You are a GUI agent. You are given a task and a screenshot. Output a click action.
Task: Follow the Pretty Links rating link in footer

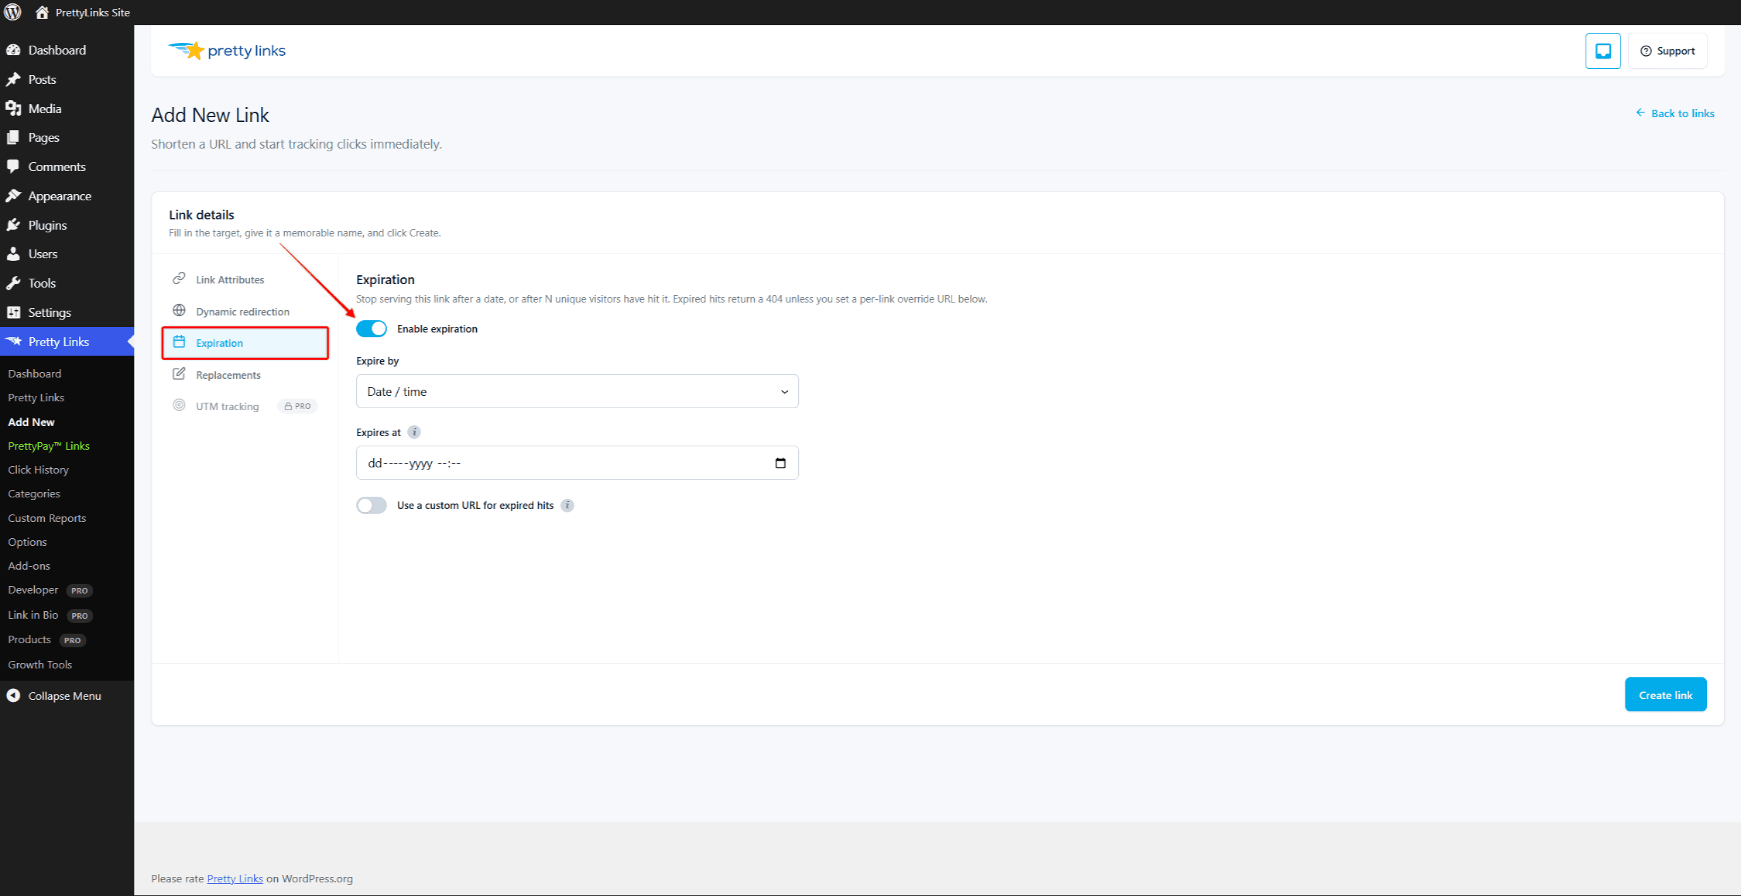click(235, 878)
